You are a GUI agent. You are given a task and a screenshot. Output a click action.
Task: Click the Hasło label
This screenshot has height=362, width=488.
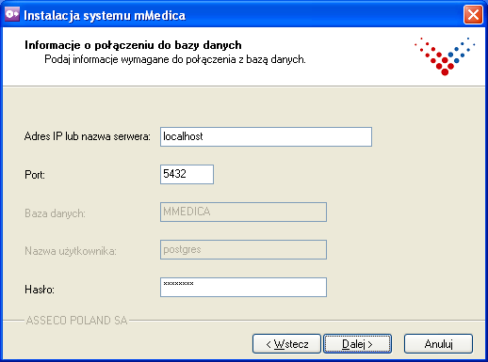[x=40, y=290]
